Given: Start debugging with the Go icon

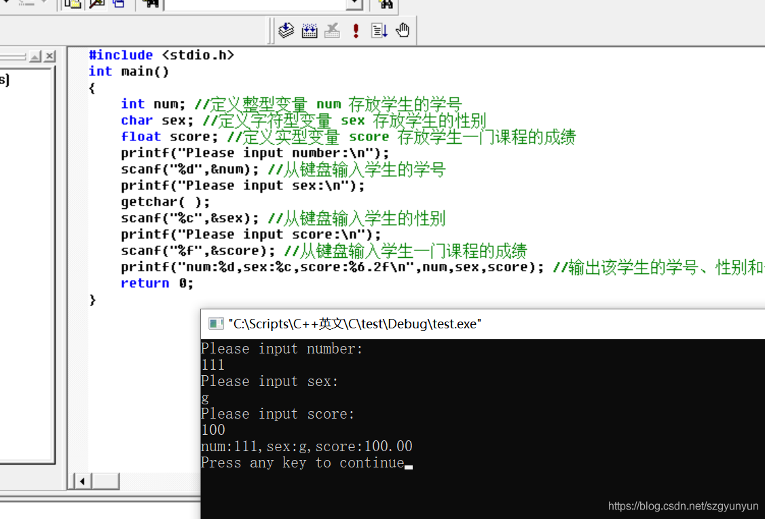Looking at the screenshot, I should 379,31.
